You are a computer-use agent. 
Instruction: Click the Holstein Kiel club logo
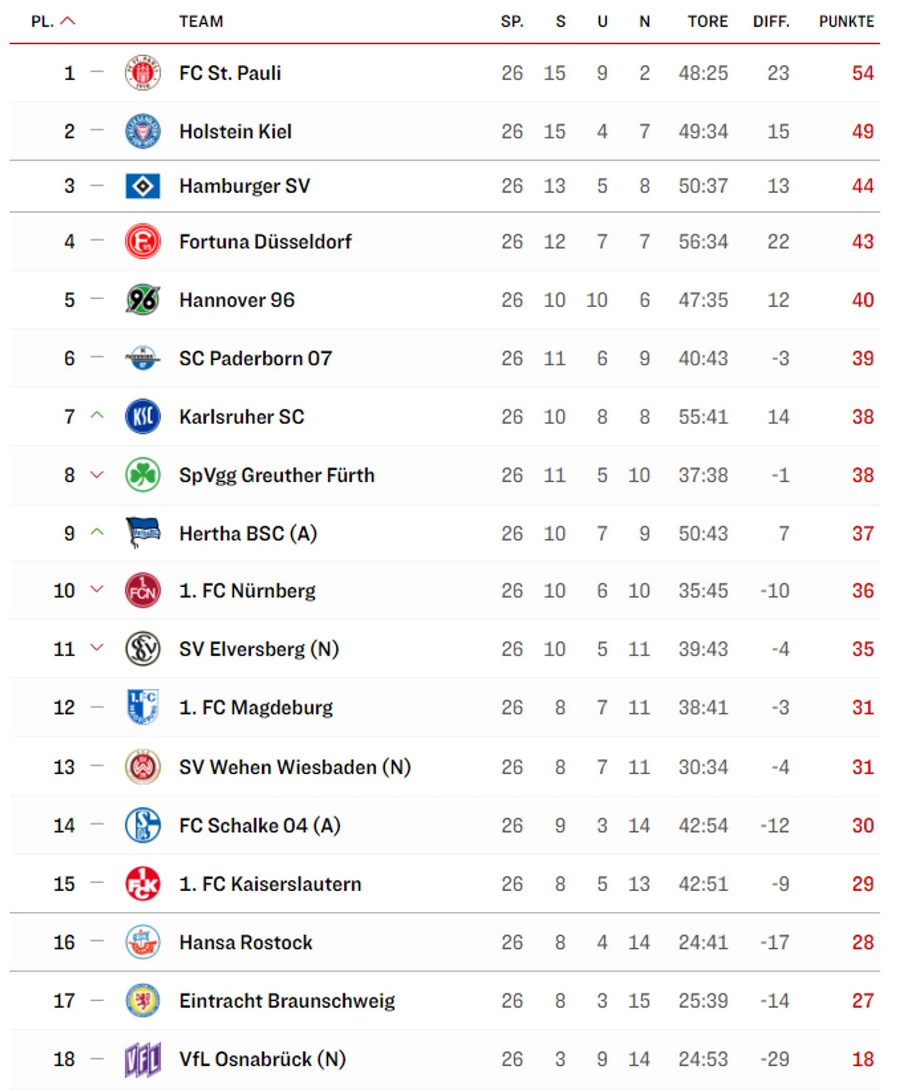(143, 131)
